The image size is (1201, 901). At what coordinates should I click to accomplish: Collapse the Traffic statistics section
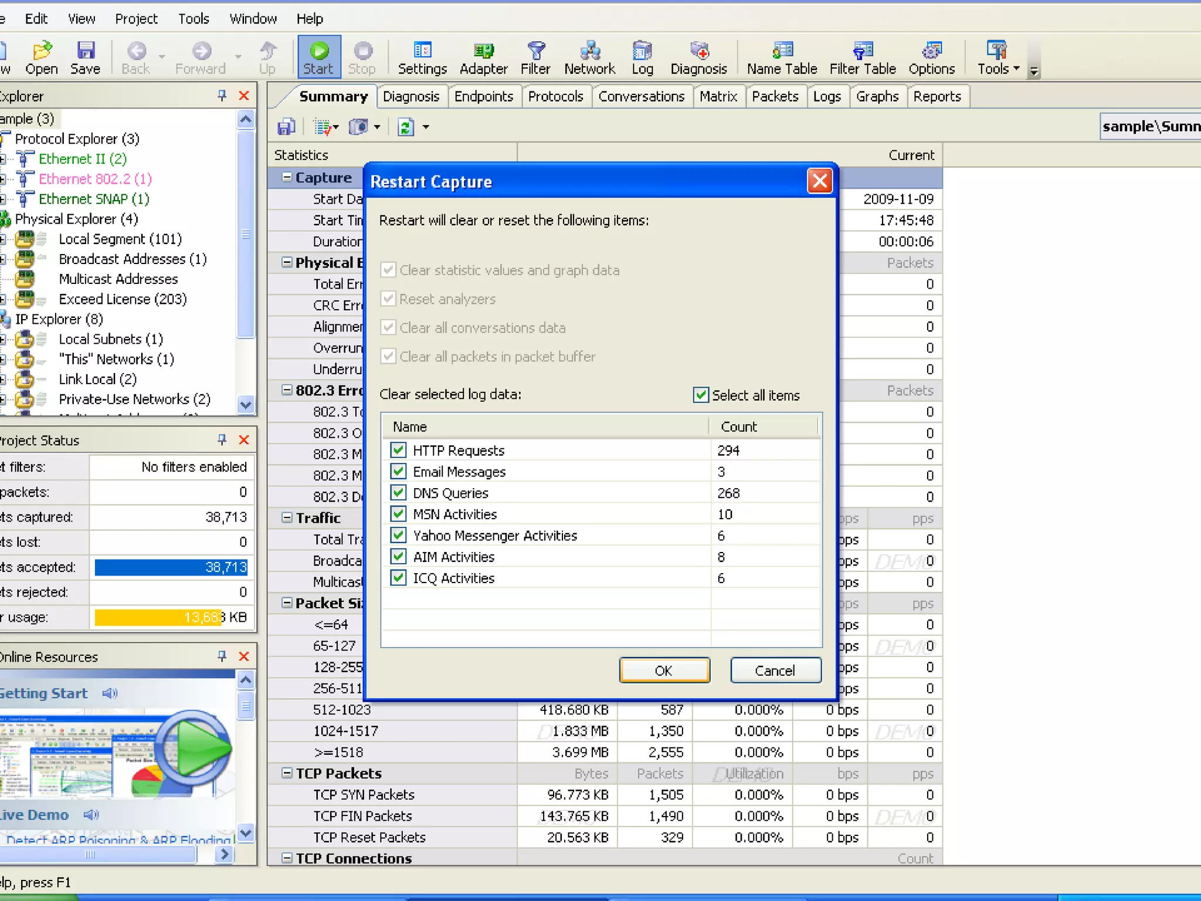pyautogui.click(x=287, y=517)
